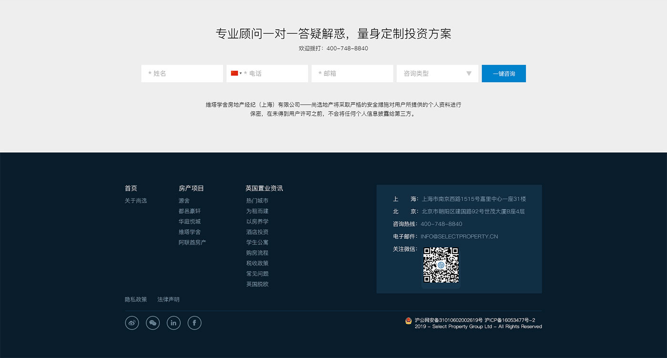
Task: Open the Facebook social icon
Action: click(x=194, y=323)
